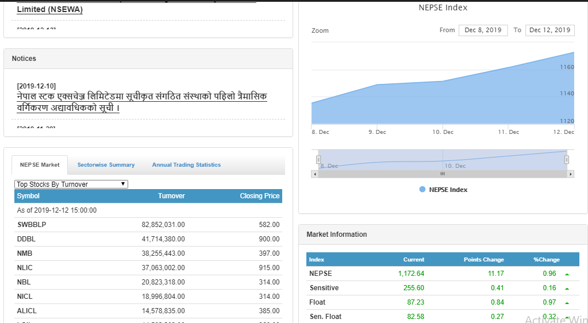
Task: Select the DDBL stock symbol
Action: pyautogui.click(x=26, y=239)
